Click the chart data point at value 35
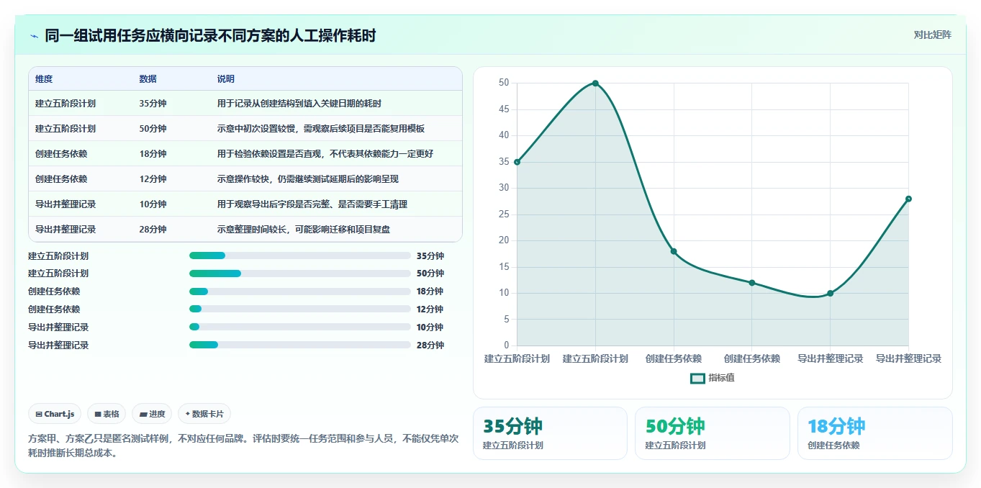Viewport: 981px width, 488px height. coord(517,162)
